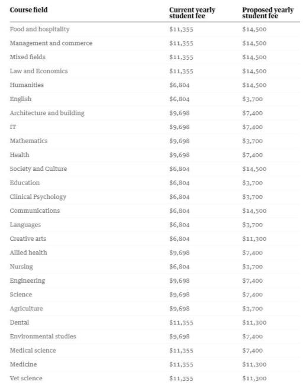Image resolution: width=303 pixels, height=388 pixels.
Task: Click the Agriculture current fee value
Action: point(179,309)
